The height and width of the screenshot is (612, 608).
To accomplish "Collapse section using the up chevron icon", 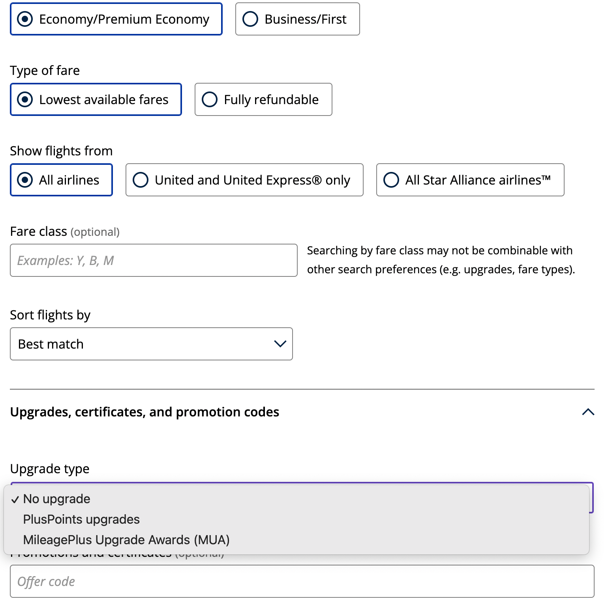I will 588,412.
